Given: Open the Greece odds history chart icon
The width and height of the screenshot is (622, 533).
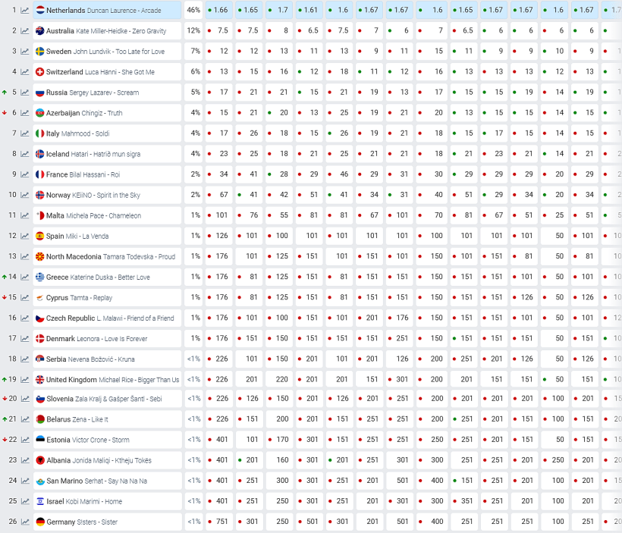Looking at the screenshot, I should pyautogui.click(x=24, y=277).
